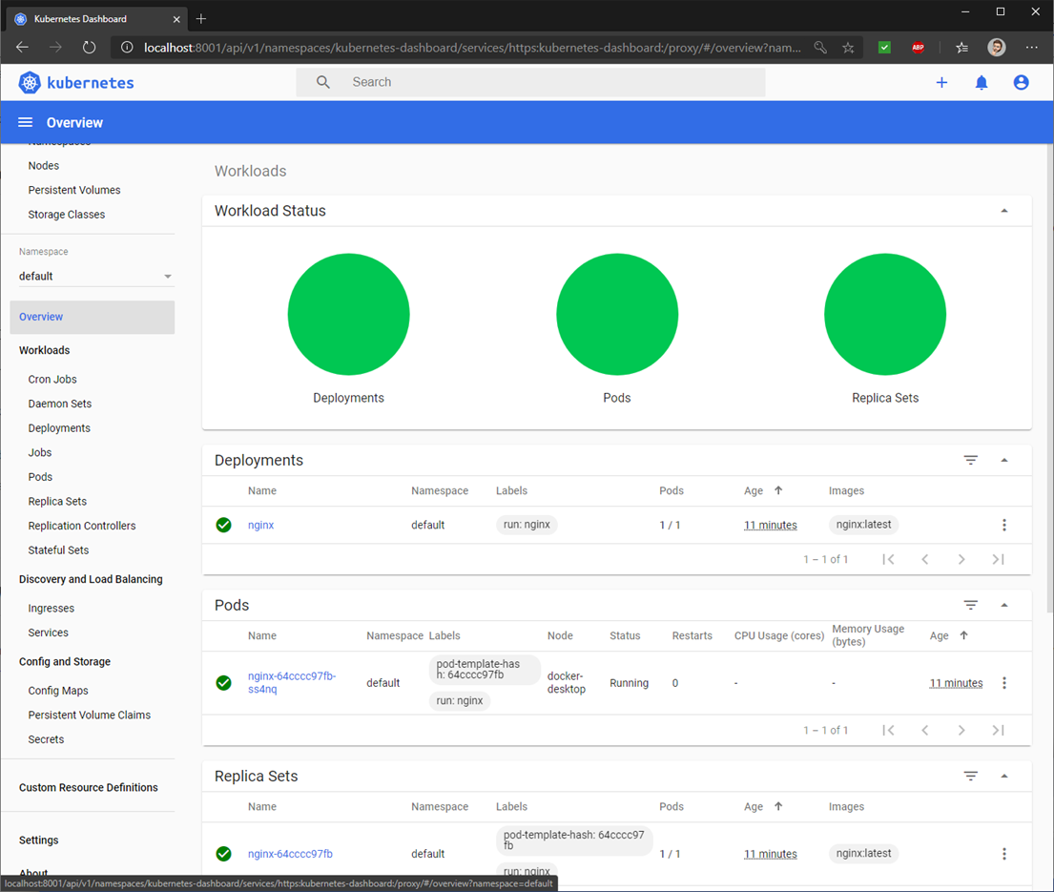Click the Kubernetes logo icon

point(30,83)
